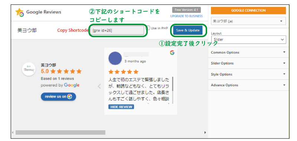Click the horizontal scrollbar's right arrow

[205, 132]
